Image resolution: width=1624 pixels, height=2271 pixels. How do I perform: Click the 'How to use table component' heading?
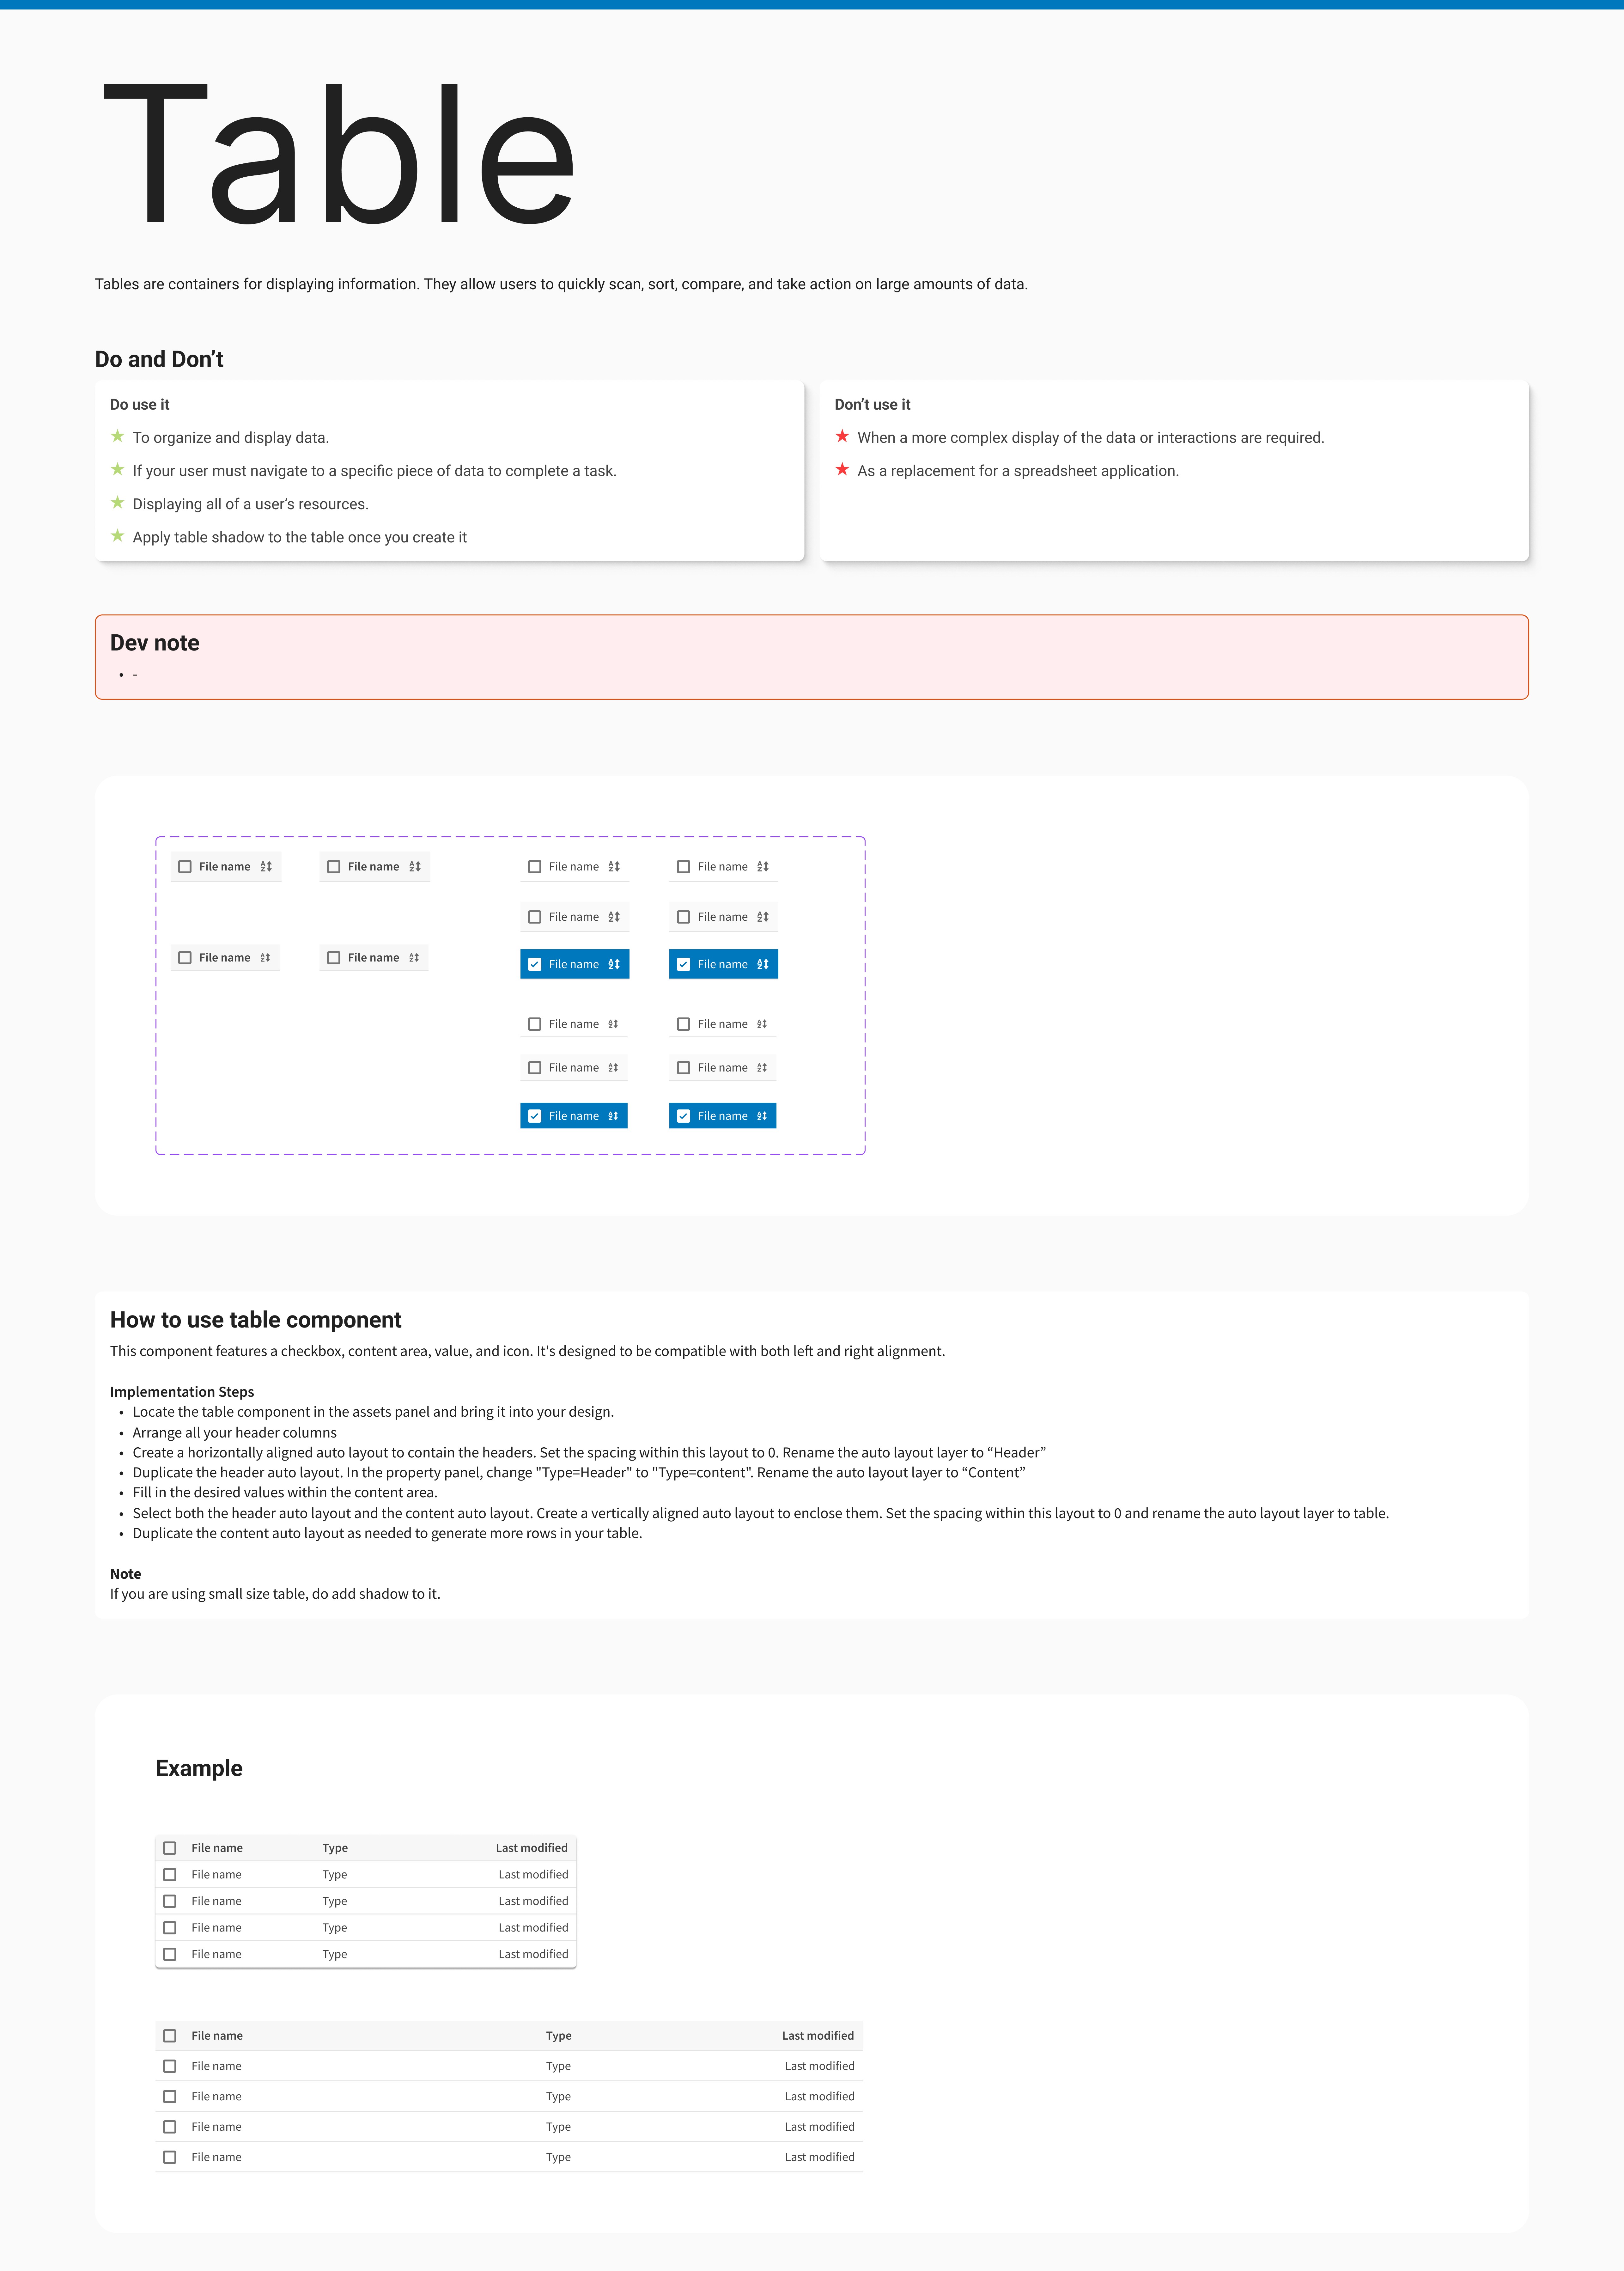coord(256,1320)
